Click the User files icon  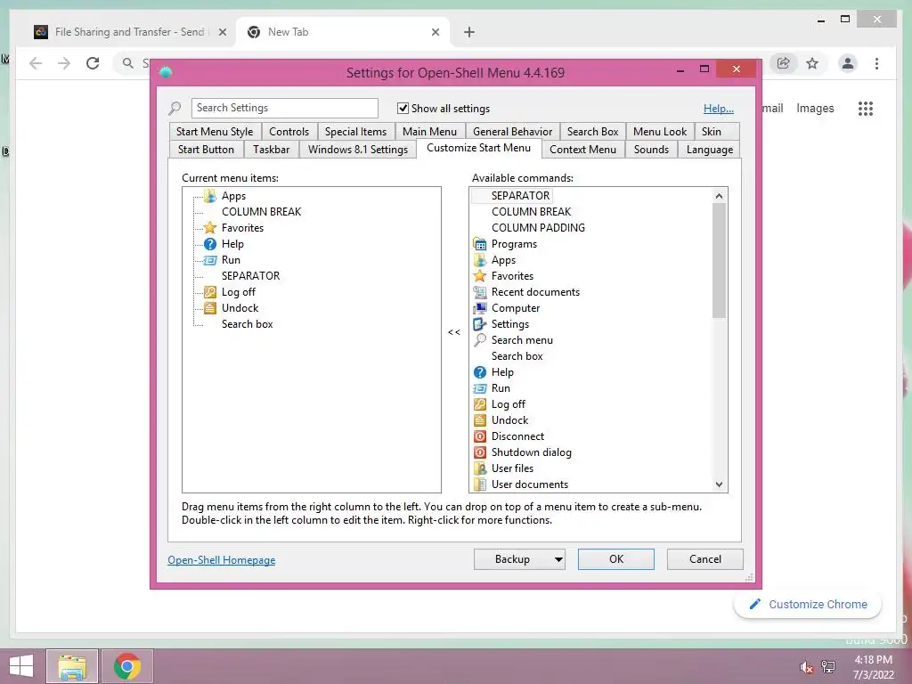coord(480,468)
